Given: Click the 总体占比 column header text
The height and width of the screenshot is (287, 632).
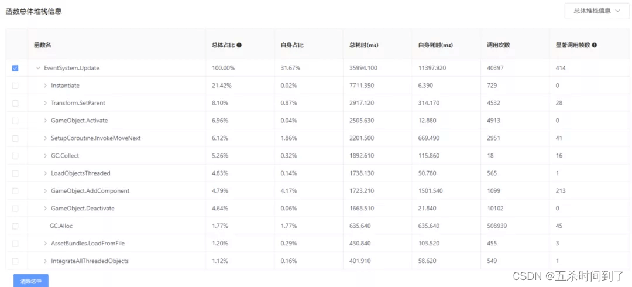Looking at the screenshot, I should (x=224, y=45).
